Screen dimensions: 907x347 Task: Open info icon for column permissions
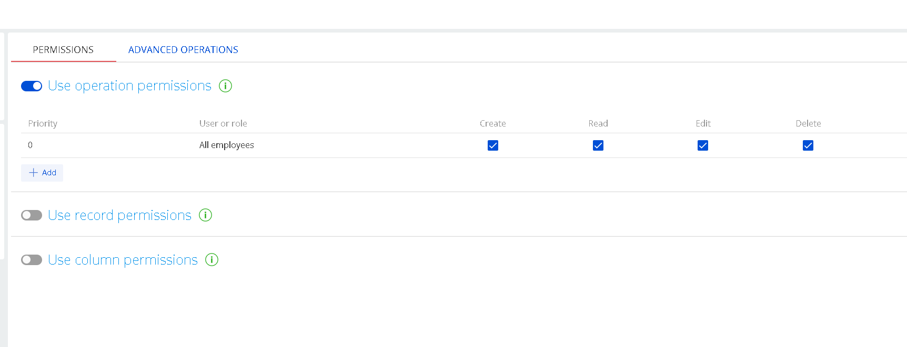click(211, 260)
